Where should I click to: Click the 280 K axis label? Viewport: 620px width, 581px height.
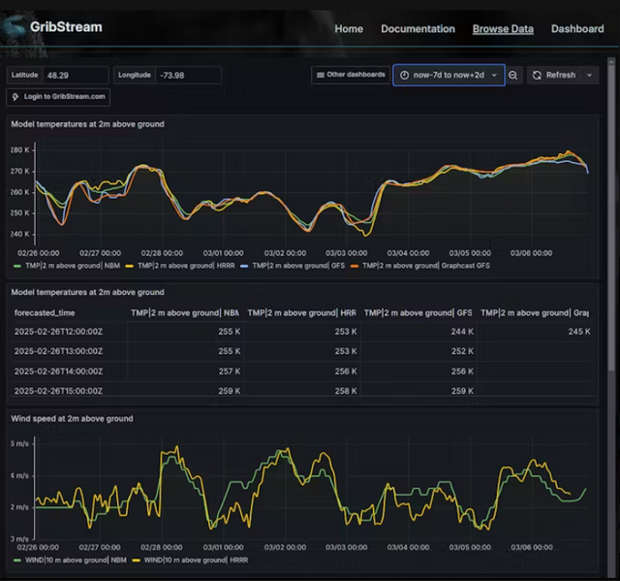[19, 150]
